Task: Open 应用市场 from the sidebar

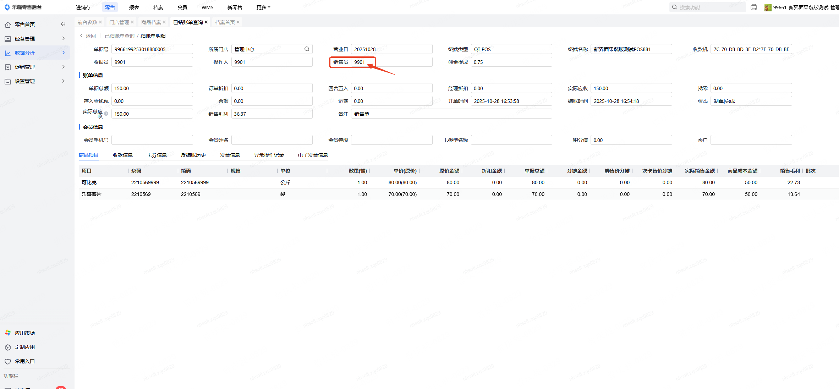Action: click(24, 333)
